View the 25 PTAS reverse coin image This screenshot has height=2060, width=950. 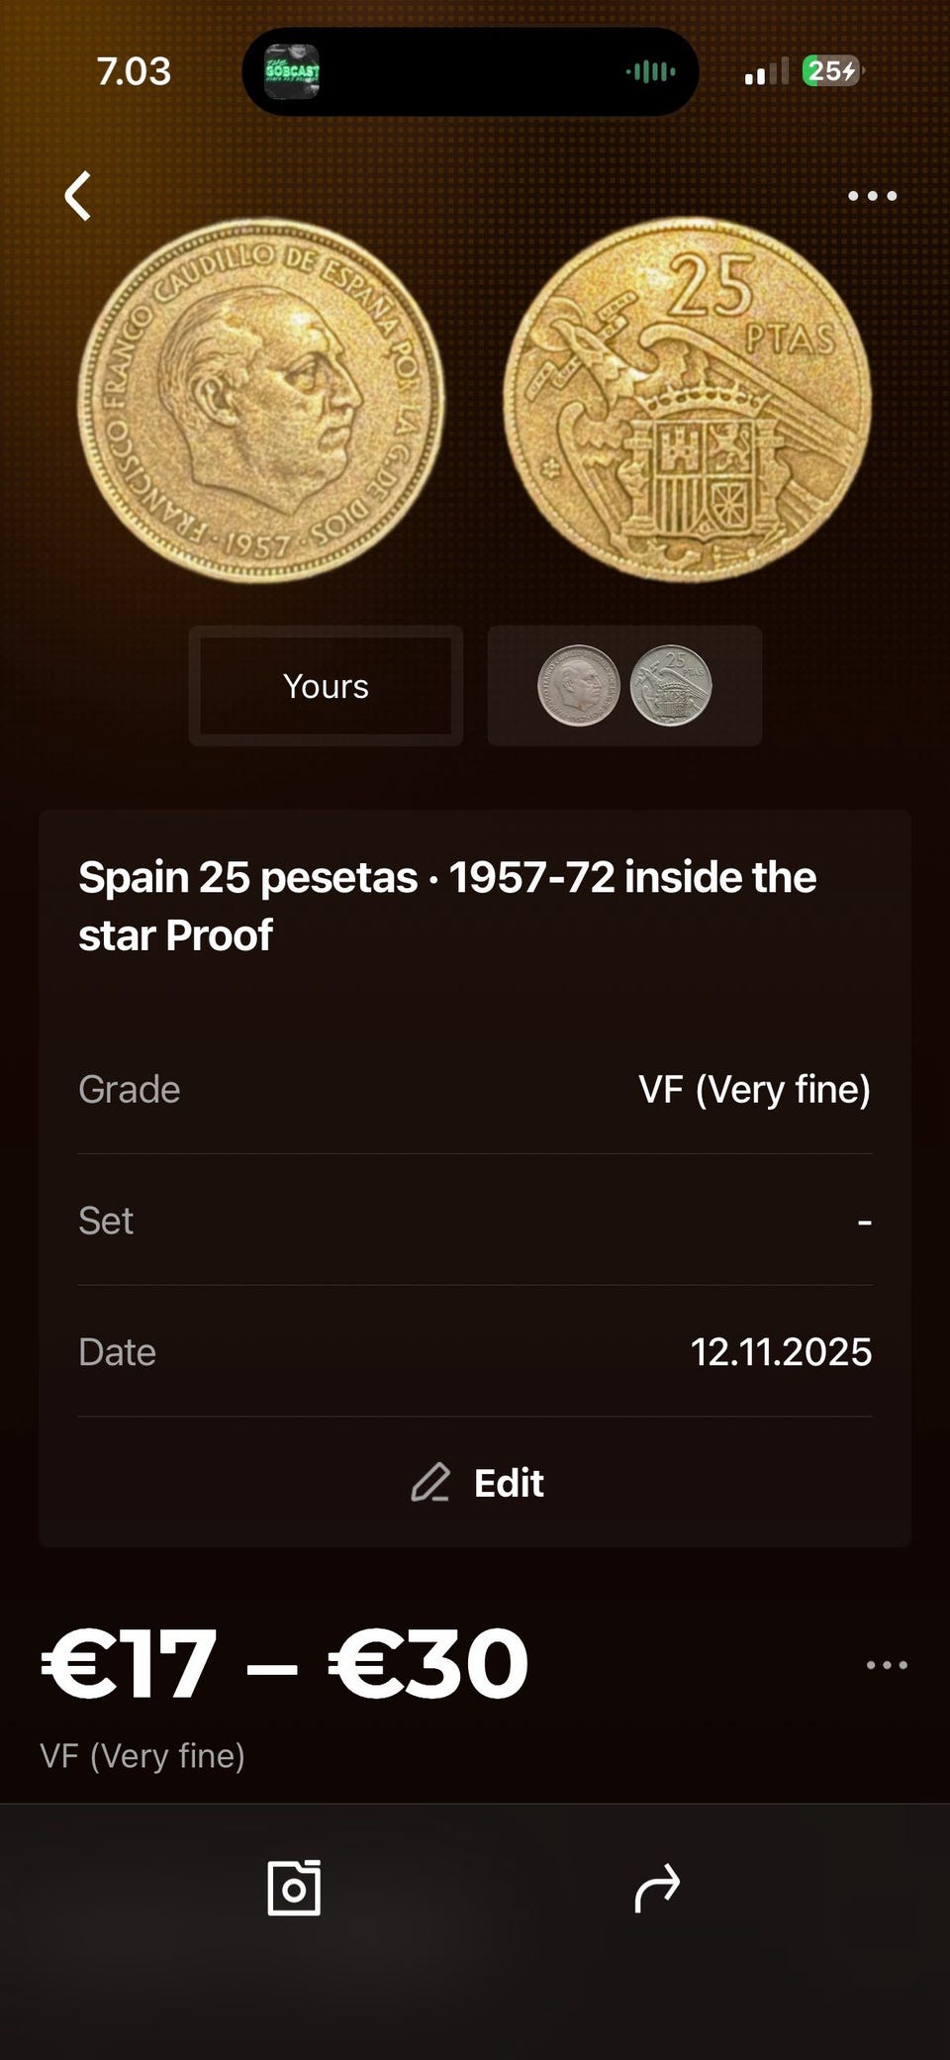[x=688, y=400]
